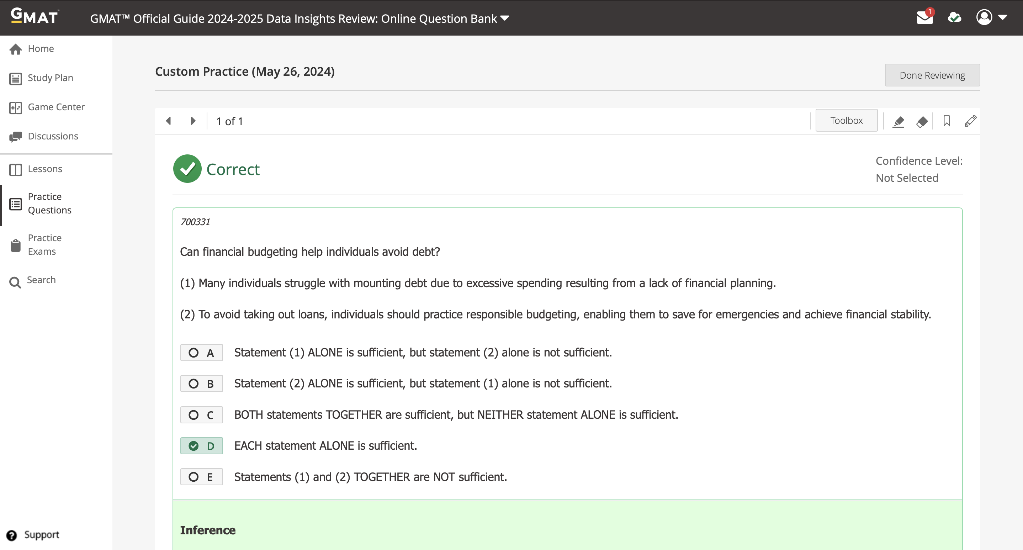Open the mail inbox with notification
The image size is (1023, 550).
tap(925, 18)
